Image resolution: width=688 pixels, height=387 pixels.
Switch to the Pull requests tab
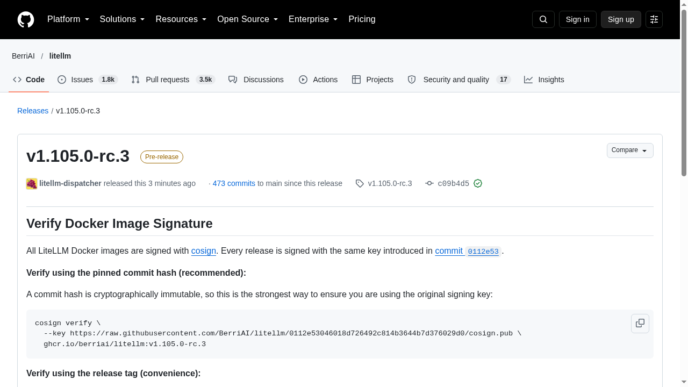pos(173,80)
